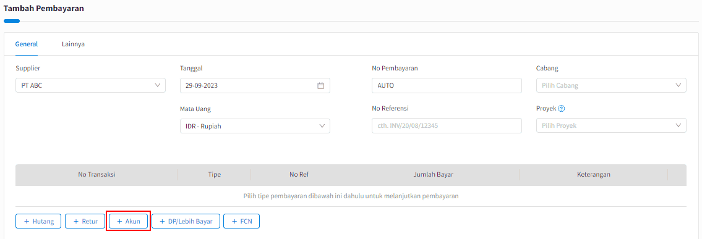The image size is (702, 239).
Task: Click the help icon next to Proyek
Action: (561, 109)
